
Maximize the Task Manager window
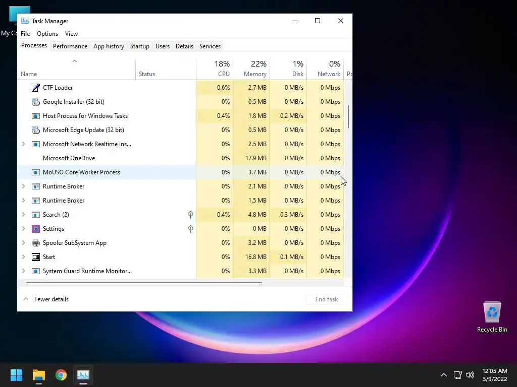(318, 21)
